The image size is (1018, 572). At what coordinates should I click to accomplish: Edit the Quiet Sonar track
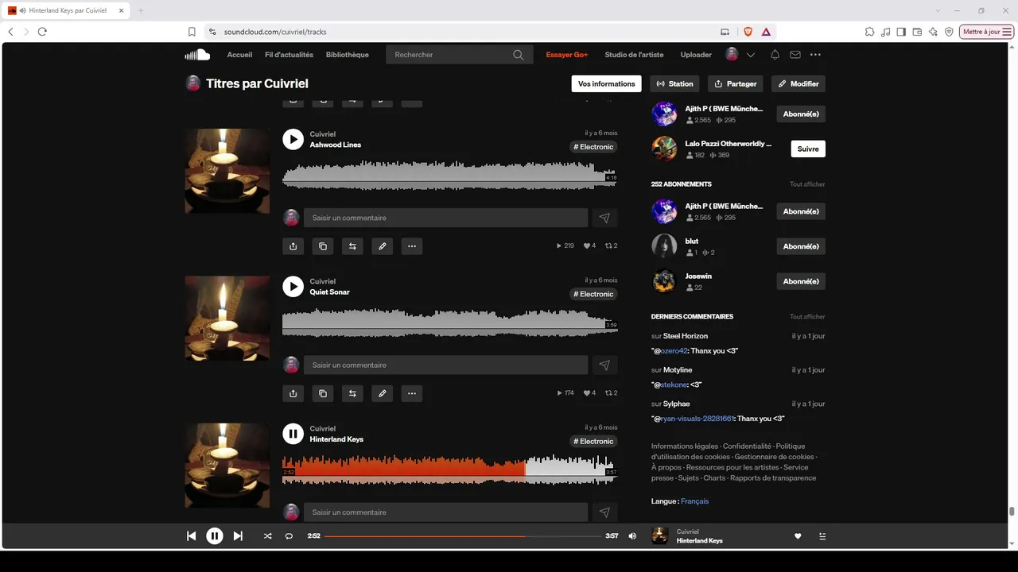(x=383, y=393)
